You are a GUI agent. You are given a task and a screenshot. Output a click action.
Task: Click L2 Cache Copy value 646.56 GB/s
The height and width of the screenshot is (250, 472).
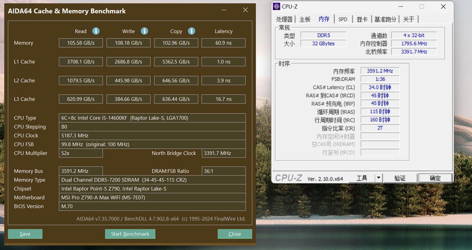pyautogui.click(x=176, y=80)
